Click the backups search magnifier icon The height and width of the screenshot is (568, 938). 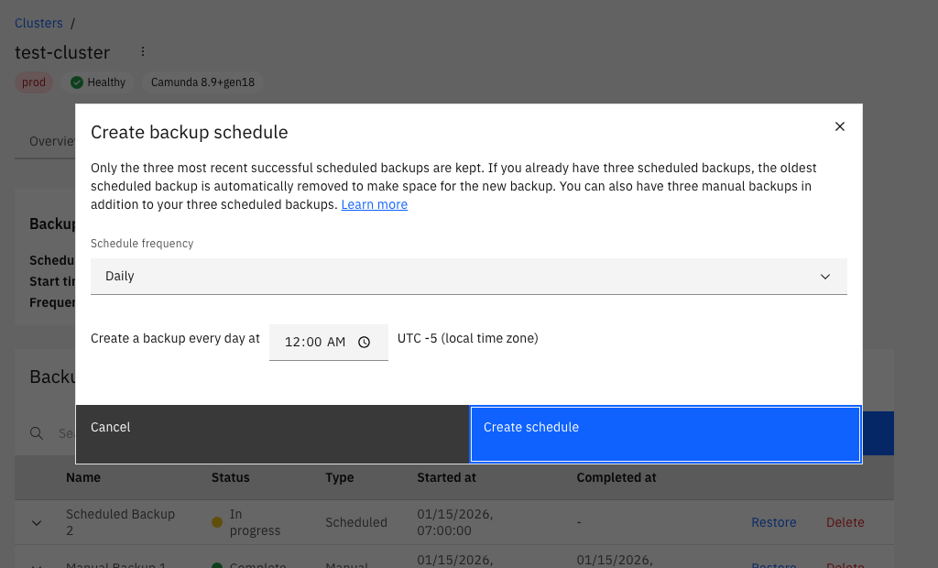[x=37, y=433]
